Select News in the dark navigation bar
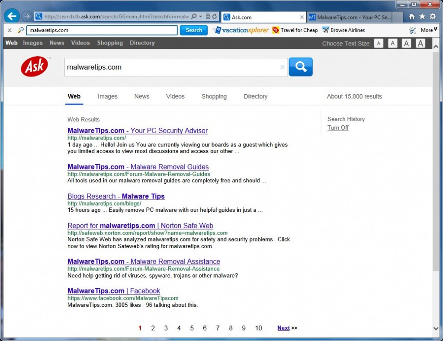This screenshot has height=341, width=443. 57,43
